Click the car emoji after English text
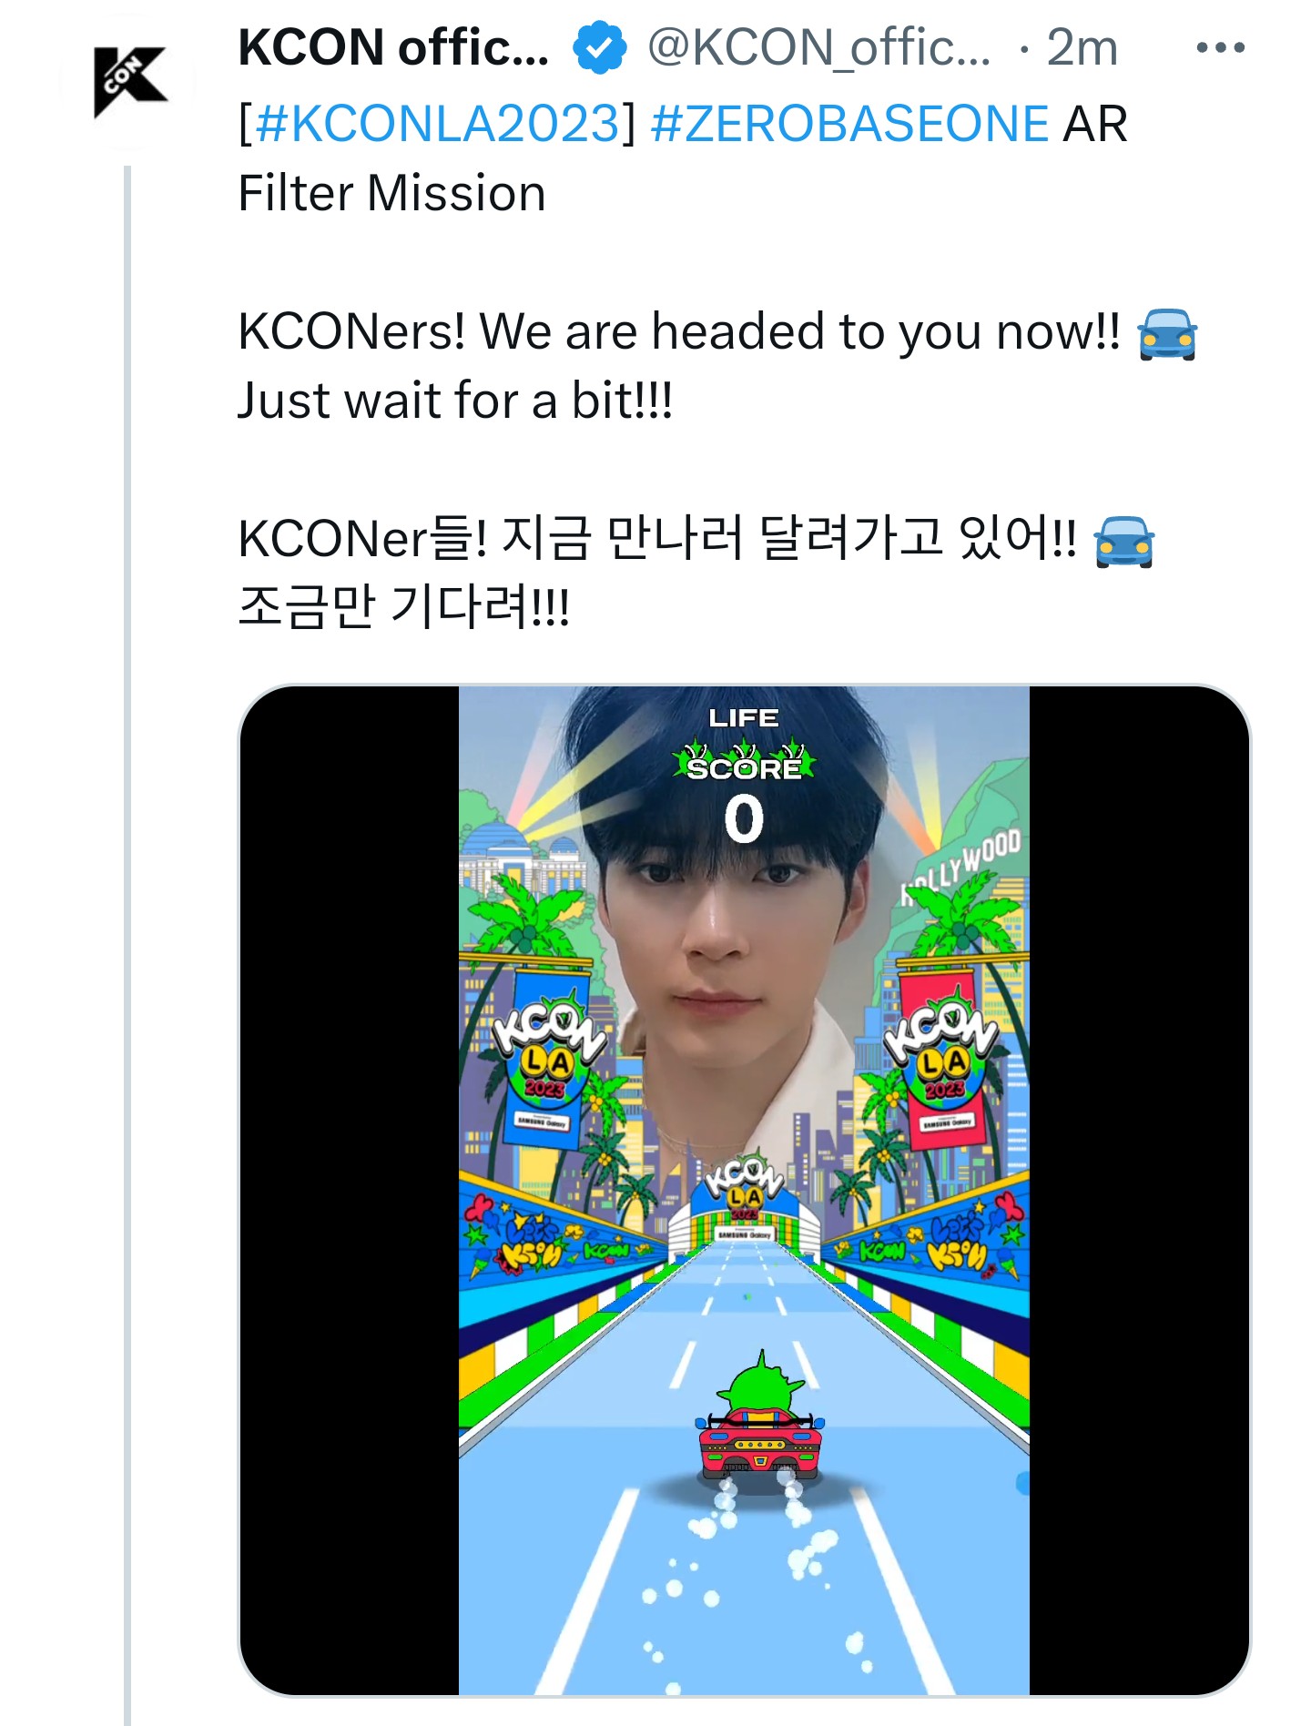The height and width of the screenshot is (1726, 1311). tap(1167, 334)
